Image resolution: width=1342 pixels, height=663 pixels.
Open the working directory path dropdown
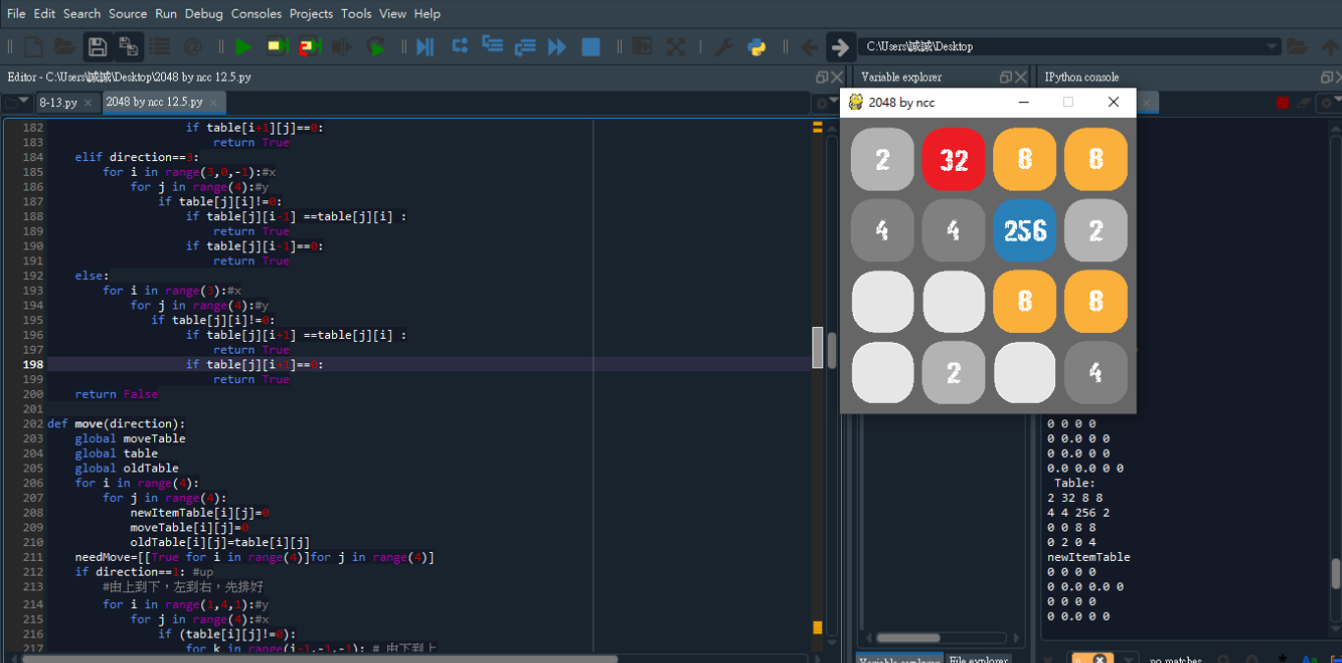coord(1272,46)
